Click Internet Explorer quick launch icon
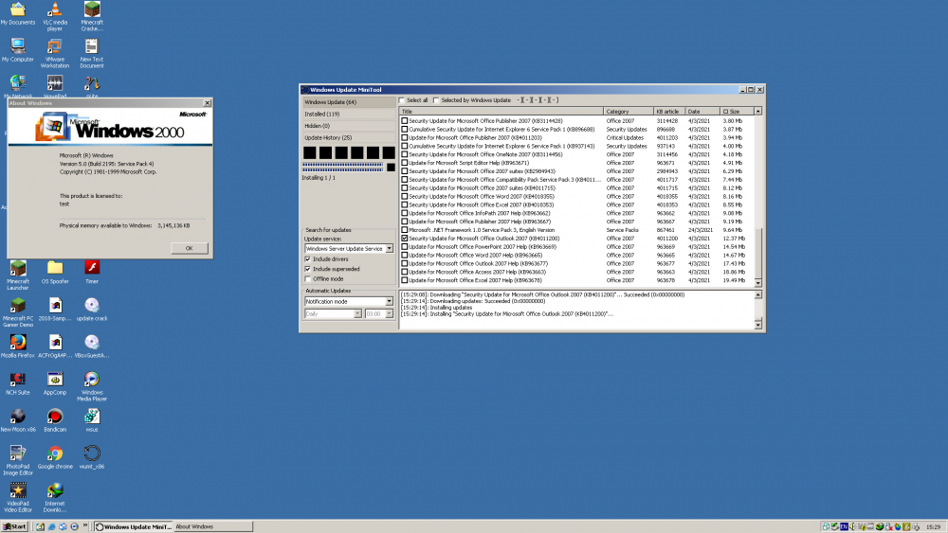Viewport: 948px width, 533px height. pyautogui.click(x=51, y=526)
